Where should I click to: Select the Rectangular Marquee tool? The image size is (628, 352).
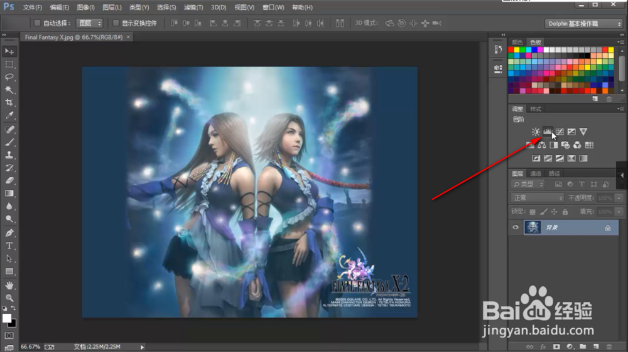tap(9, 65)
